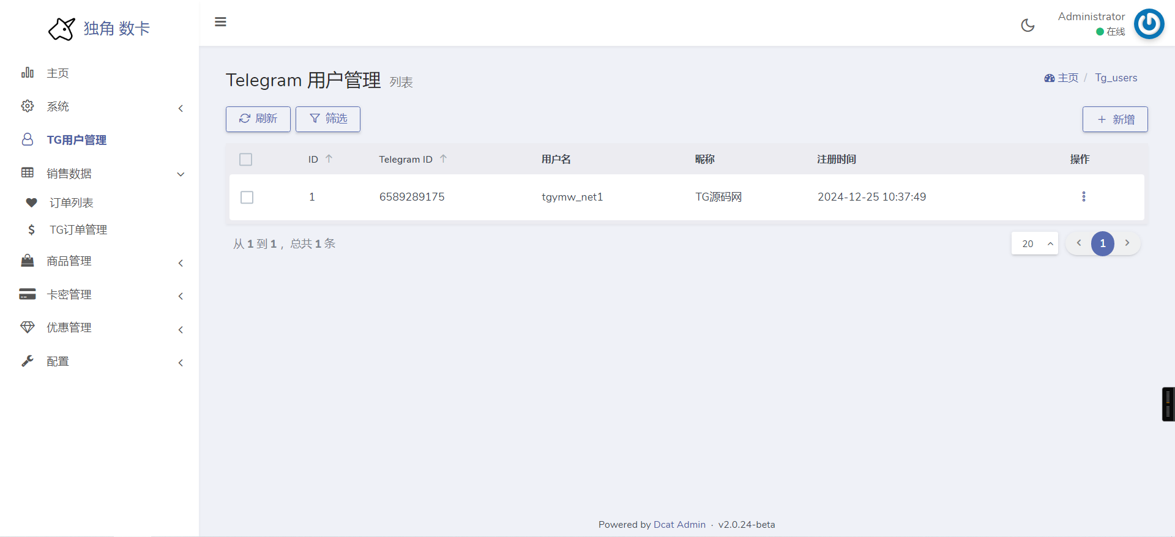Open the per-page dropdown showing 20
The width and height of the screenshot is (1175, 537).
(1034, 243)
